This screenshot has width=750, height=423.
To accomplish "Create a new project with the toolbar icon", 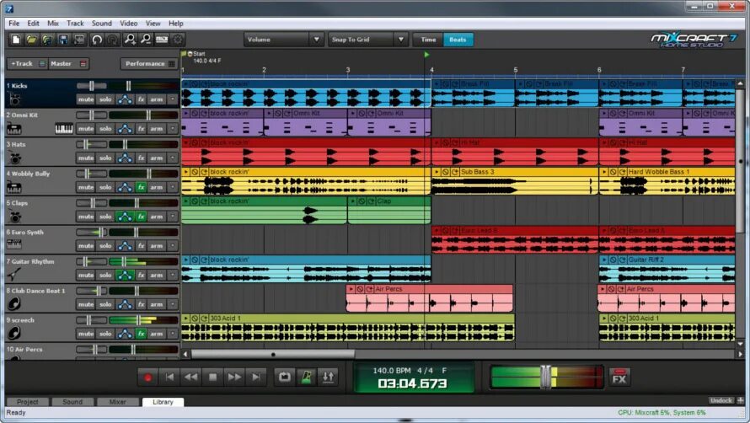I will 15,40.
